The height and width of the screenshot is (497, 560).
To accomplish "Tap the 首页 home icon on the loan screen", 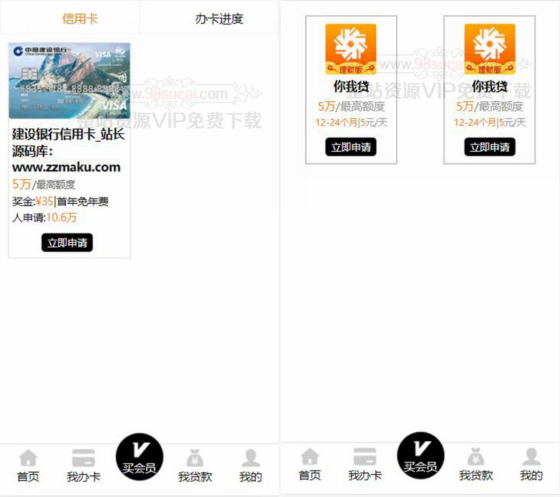I will point(310,457).
